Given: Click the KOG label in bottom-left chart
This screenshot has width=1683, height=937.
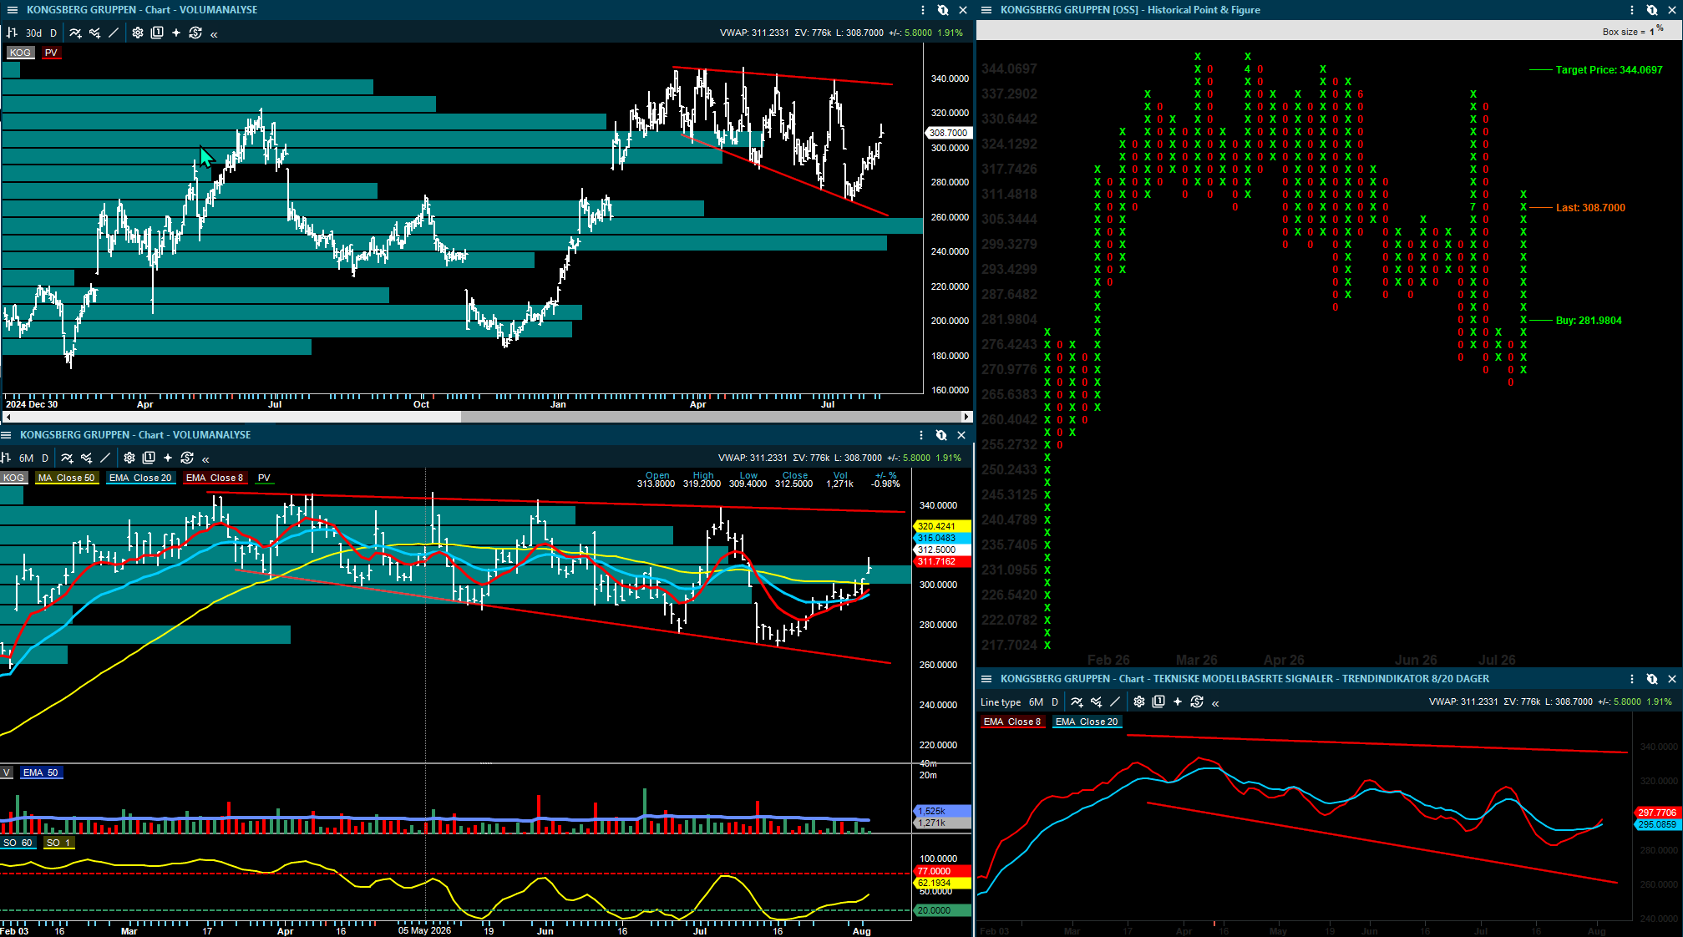Looking at the screenshot, I should pos(13,478).
